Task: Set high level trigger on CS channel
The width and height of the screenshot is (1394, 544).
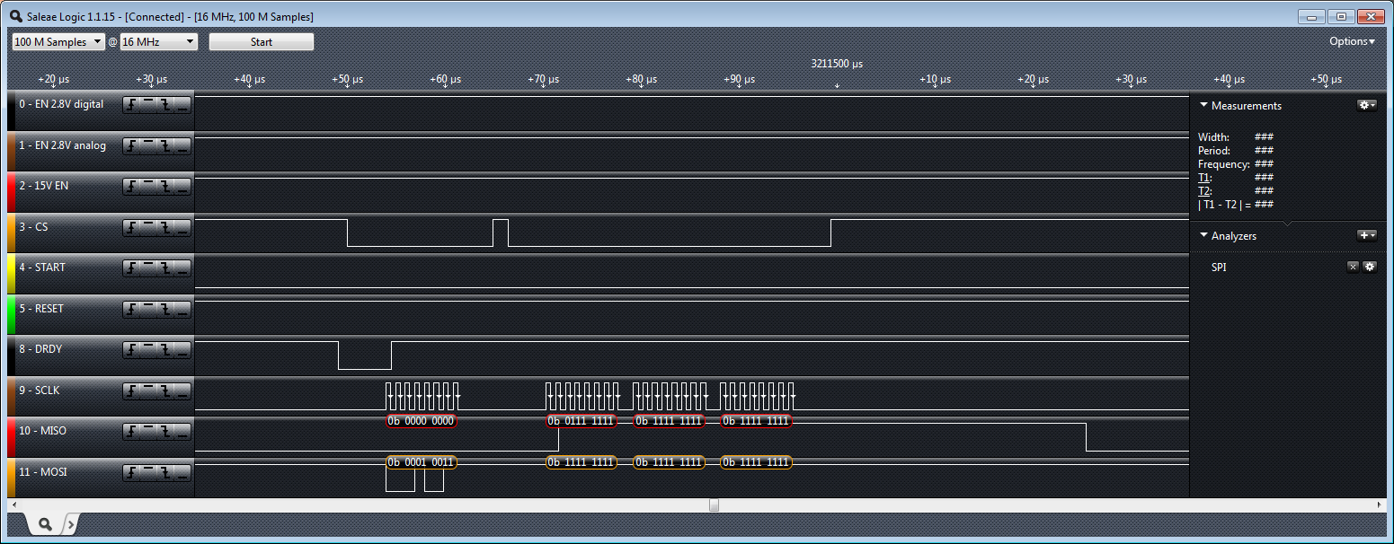Action: click(x=149, y=227)
